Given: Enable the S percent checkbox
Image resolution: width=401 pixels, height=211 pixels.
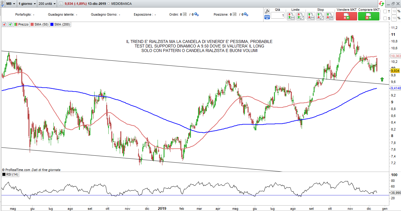Looking at the screenshot, I should click(385, 18).
